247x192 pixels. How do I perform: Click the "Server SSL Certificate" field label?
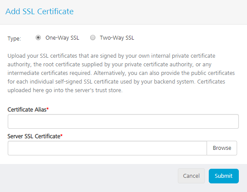point(34,136)
